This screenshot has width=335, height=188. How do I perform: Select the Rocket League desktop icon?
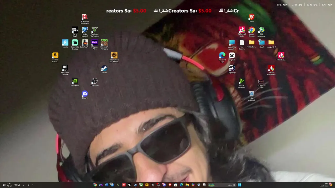click(x=85, y=32)
